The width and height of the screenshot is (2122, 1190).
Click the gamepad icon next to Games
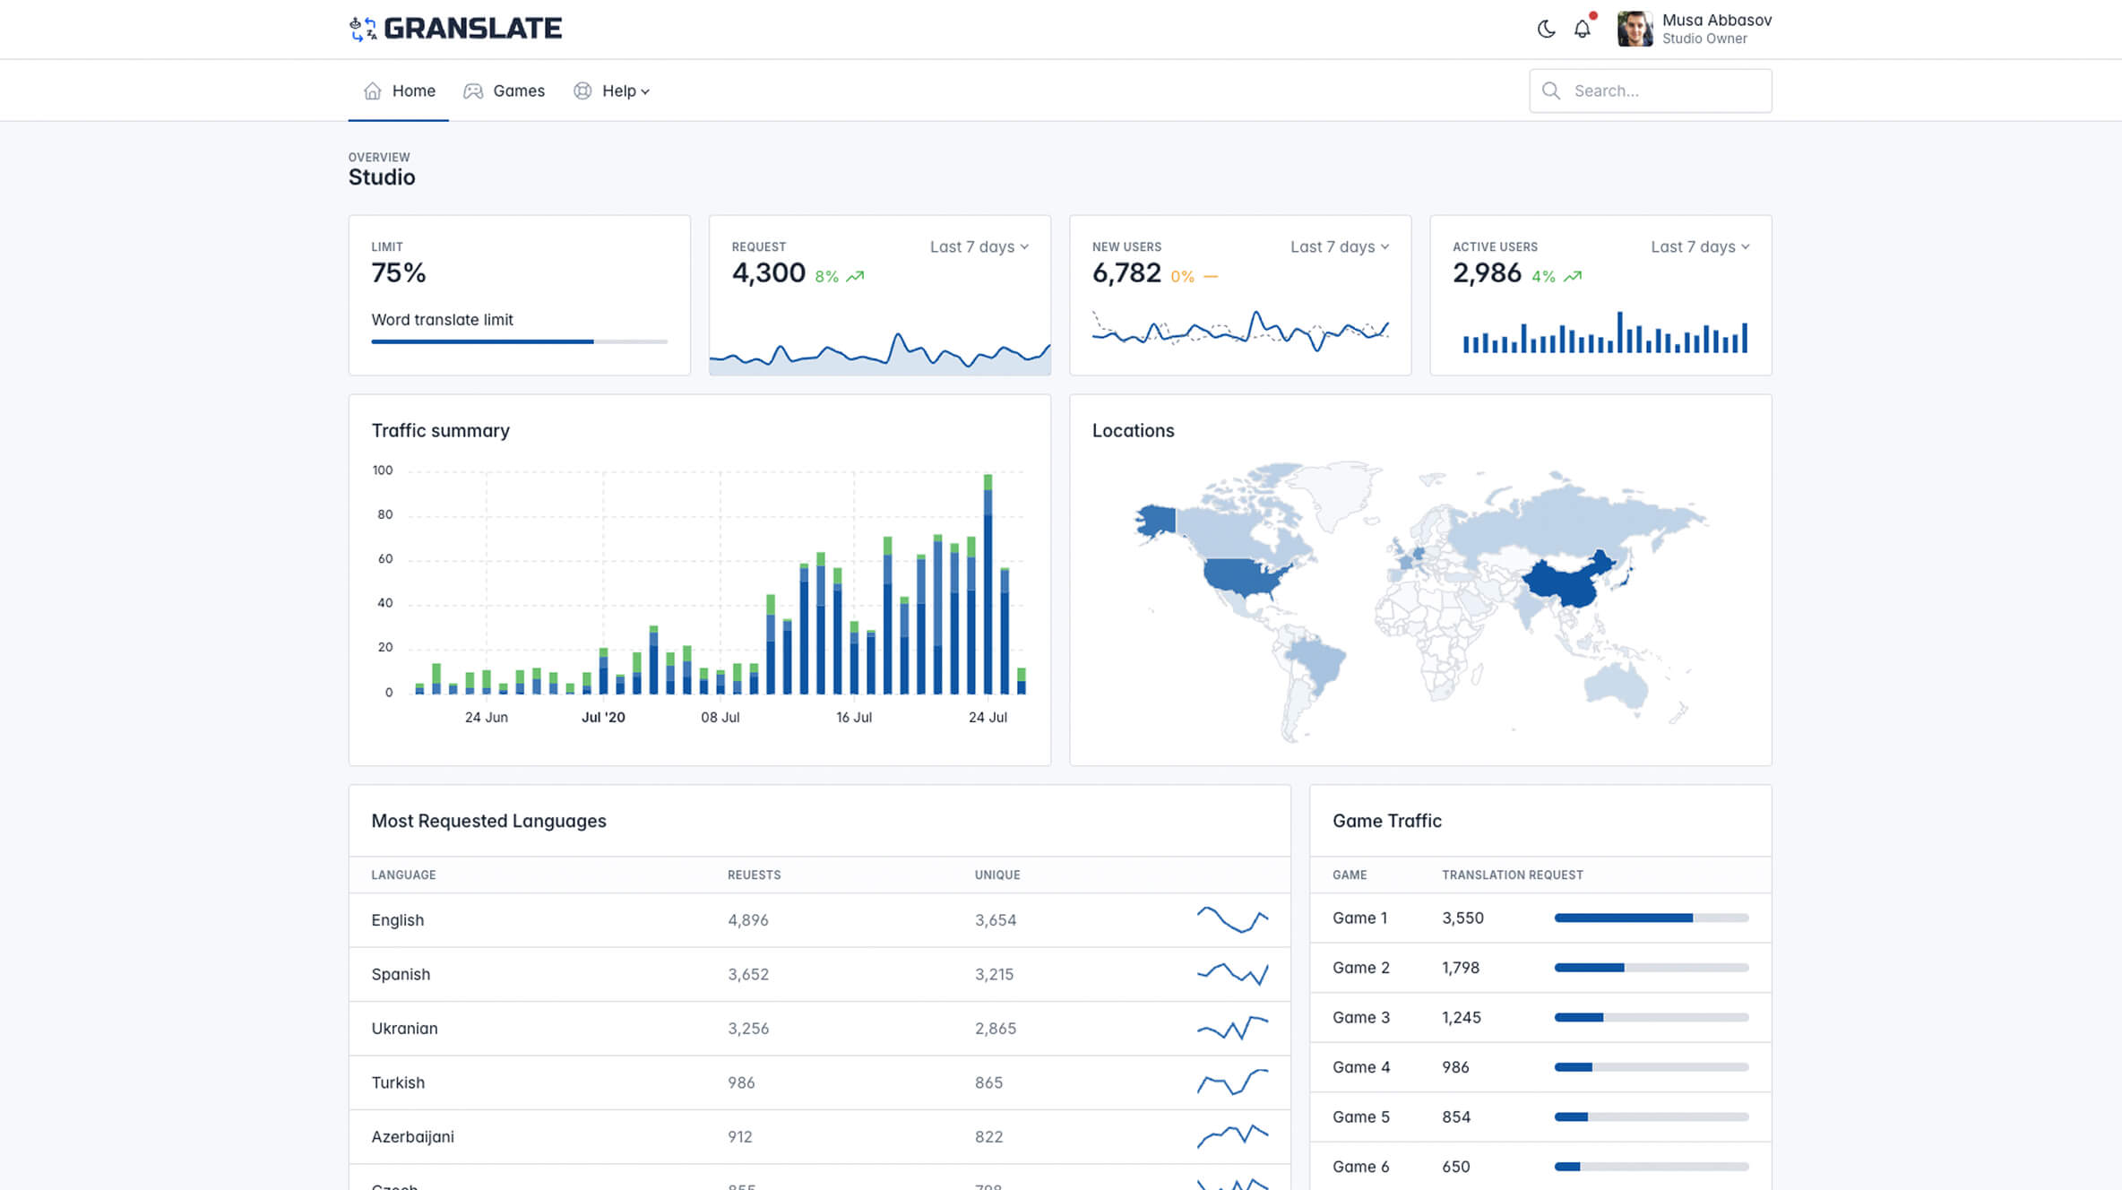(x=472, y=91)
